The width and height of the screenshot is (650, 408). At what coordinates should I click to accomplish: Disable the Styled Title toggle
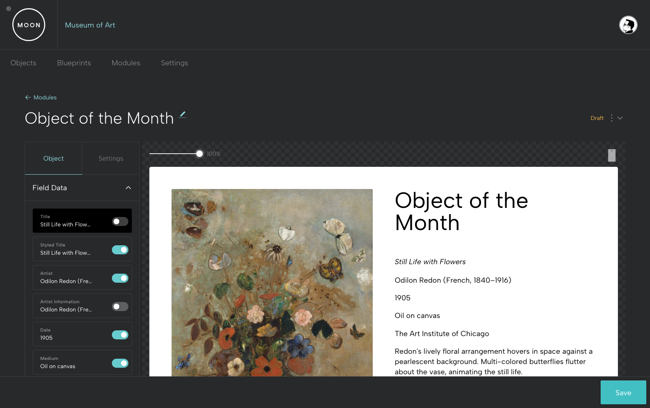[x=120, y=250]
